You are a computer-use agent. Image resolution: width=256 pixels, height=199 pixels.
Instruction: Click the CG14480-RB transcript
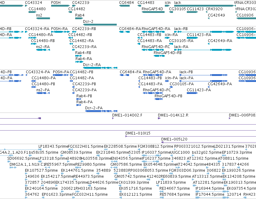[x=34, y=44]
